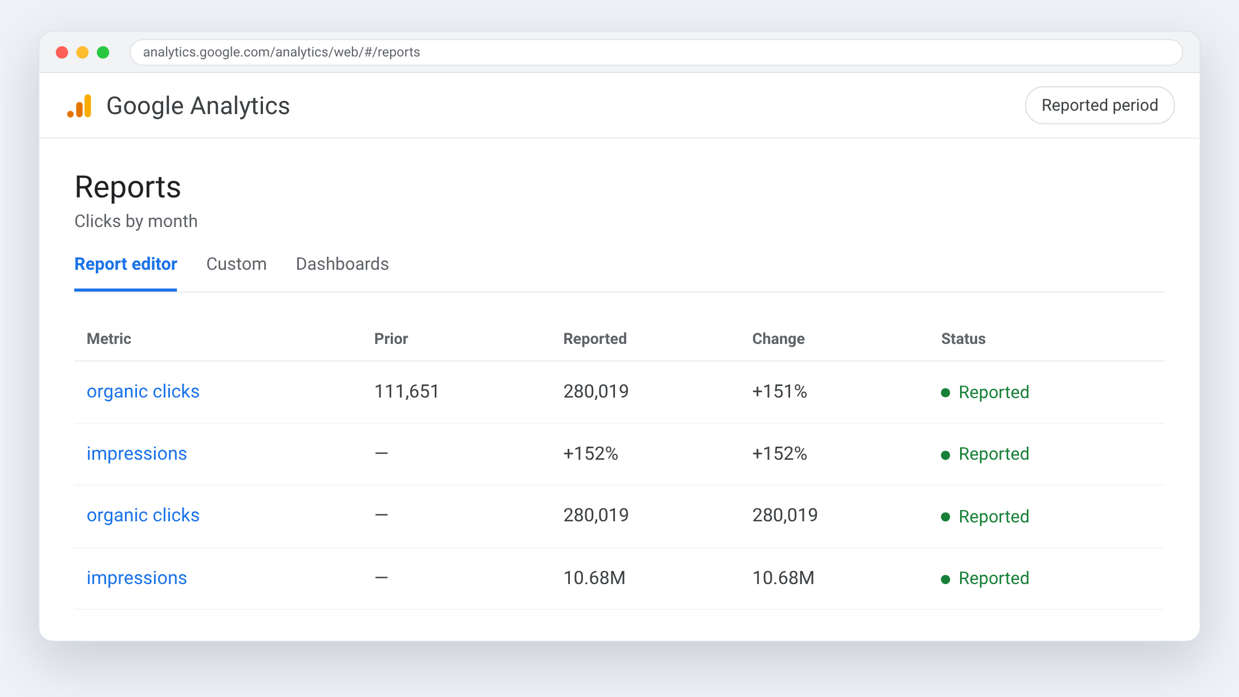Open impressions link in the +152% row
1239x697 pixels.
click(137, 453)
